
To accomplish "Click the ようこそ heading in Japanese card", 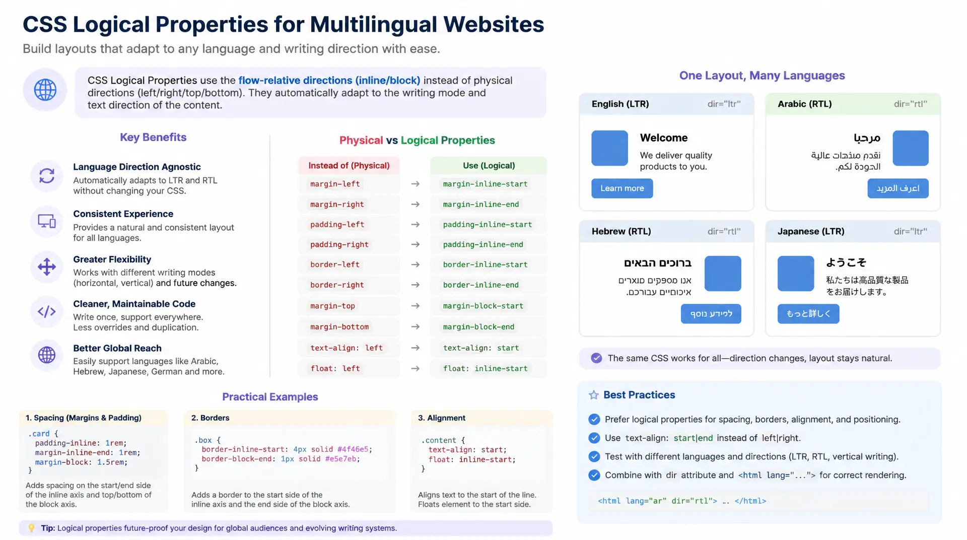I will coord(846,262).
